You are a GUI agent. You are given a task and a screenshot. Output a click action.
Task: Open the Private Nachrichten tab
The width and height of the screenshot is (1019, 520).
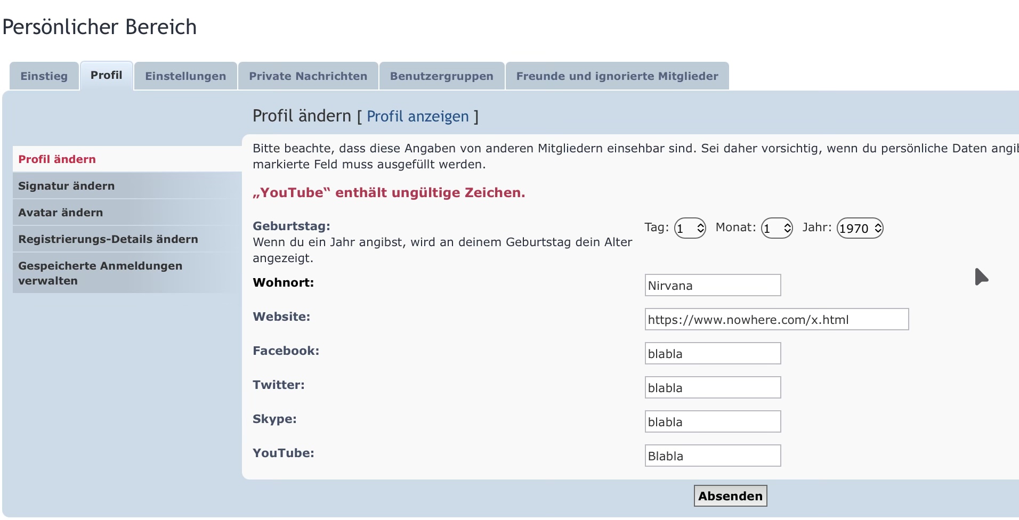[x=308, y=76]
